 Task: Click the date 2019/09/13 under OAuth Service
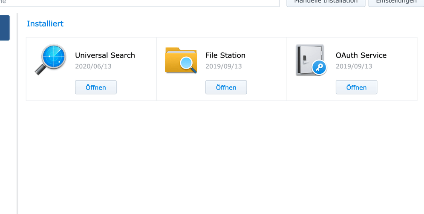pos(354,66)
